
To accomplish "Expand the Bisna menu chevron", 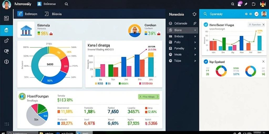I will coord(195,30).
